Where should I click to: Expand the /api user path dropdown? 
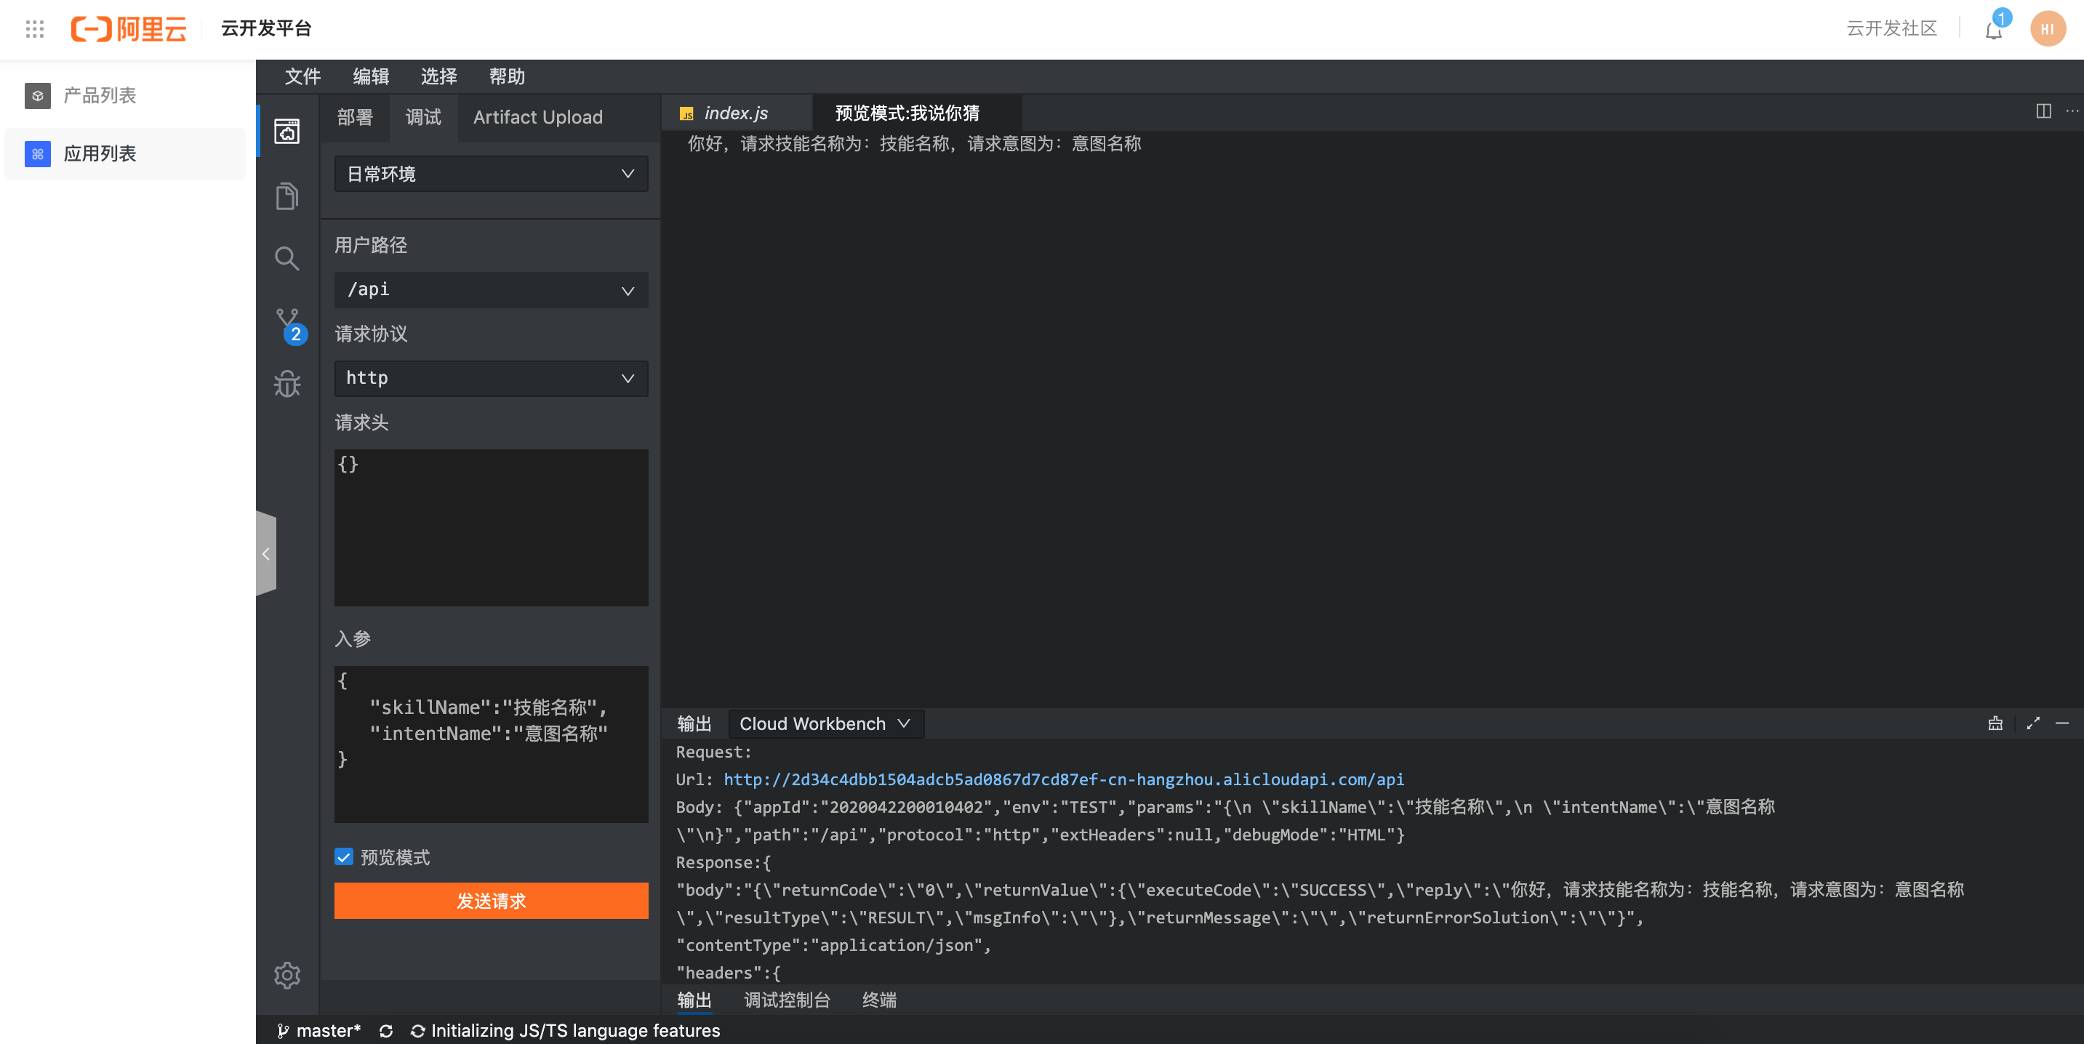click(x=490, y=289)
